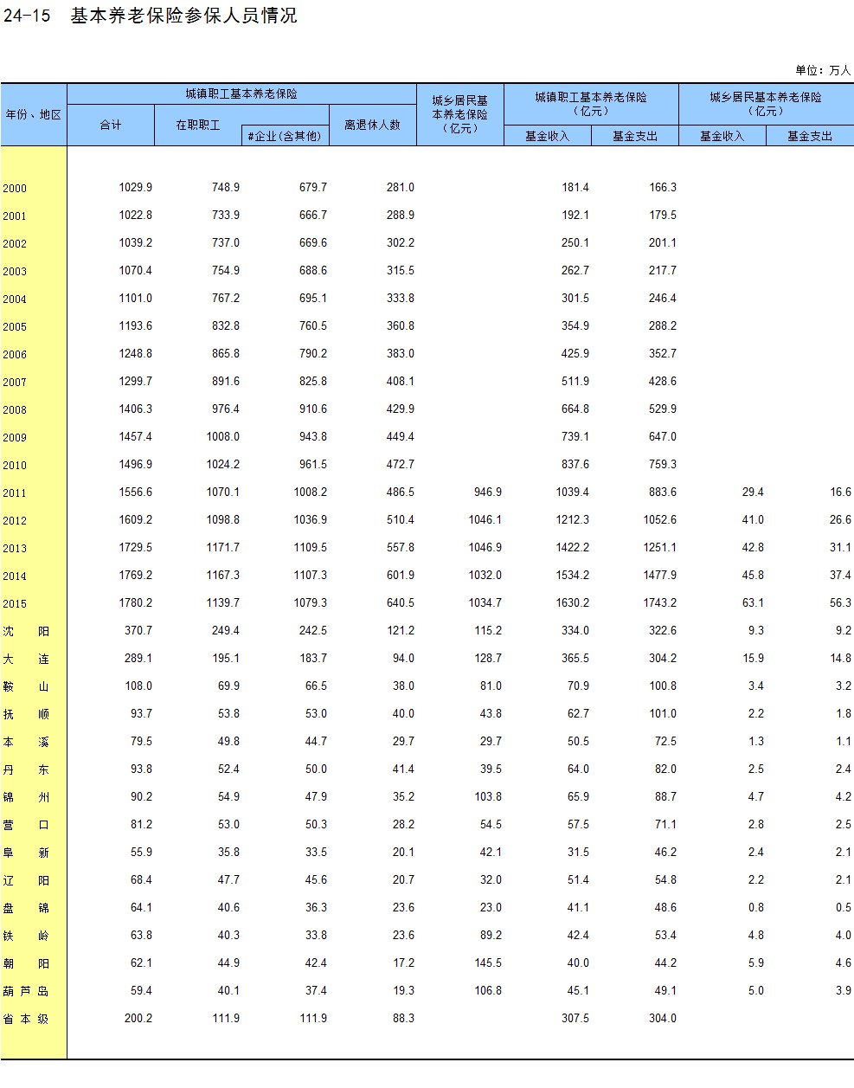Select the 大连 fund income value 365.5
This screenshot has height=1088, width=854.
pyautogui.click(x=575, y=658)
